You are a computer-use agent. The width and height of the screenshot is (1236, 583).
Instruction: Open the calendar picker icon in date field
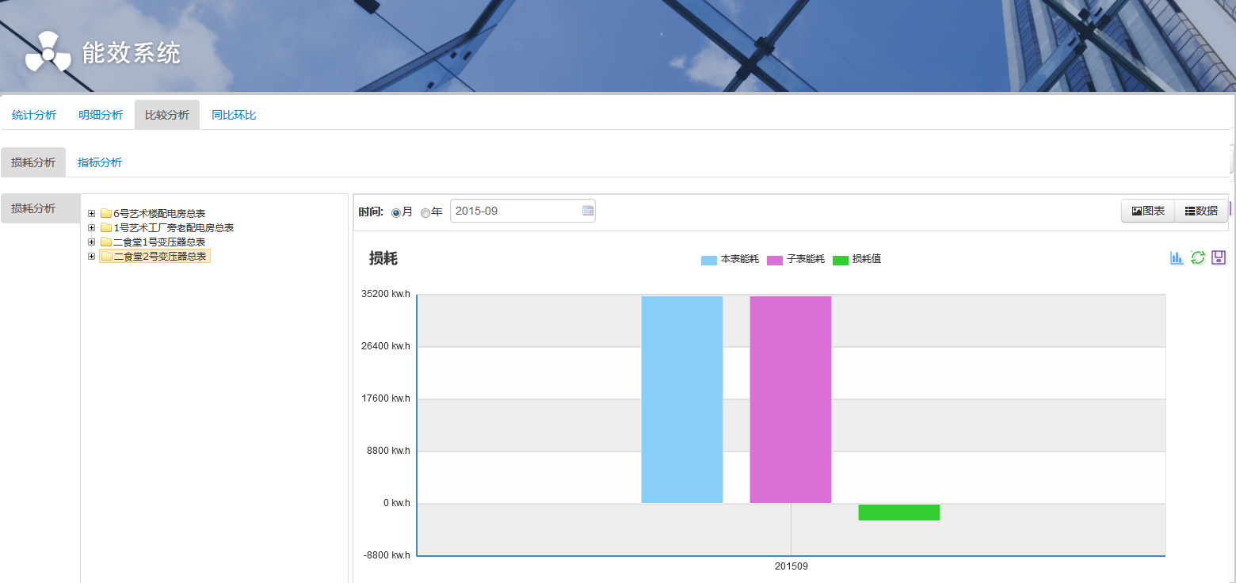click(587, 211)
